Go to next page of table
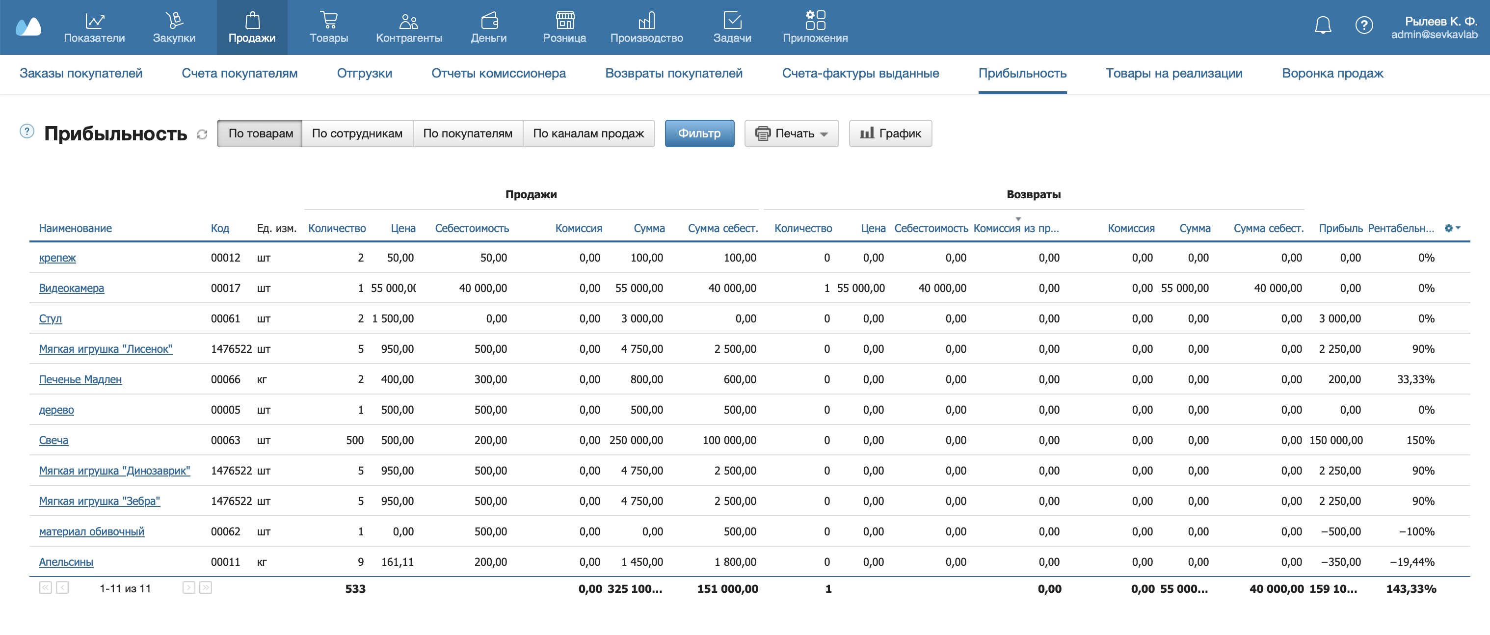Image resolution: width=1490 pixels, height=635 pixels. [188, 587]
